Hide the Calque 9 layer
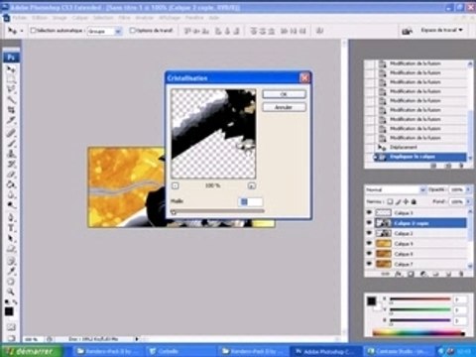 369,243
